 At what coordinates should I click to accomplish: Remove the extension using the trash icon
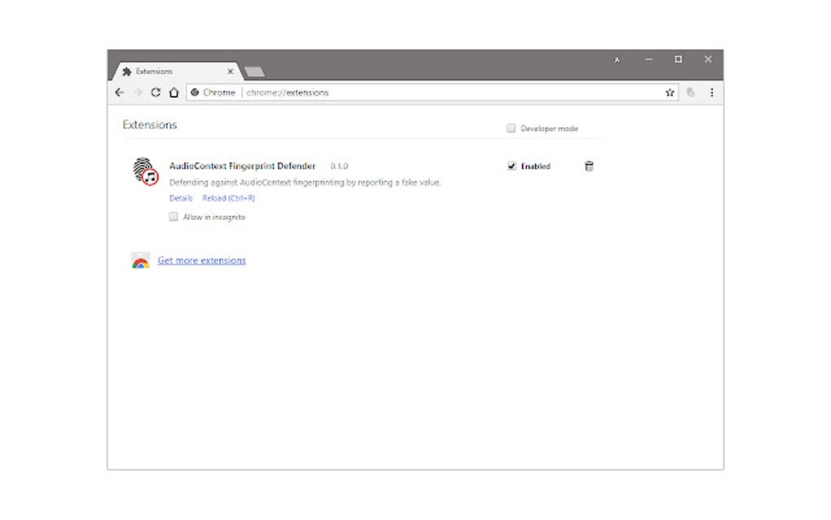[x=588, y=166]
